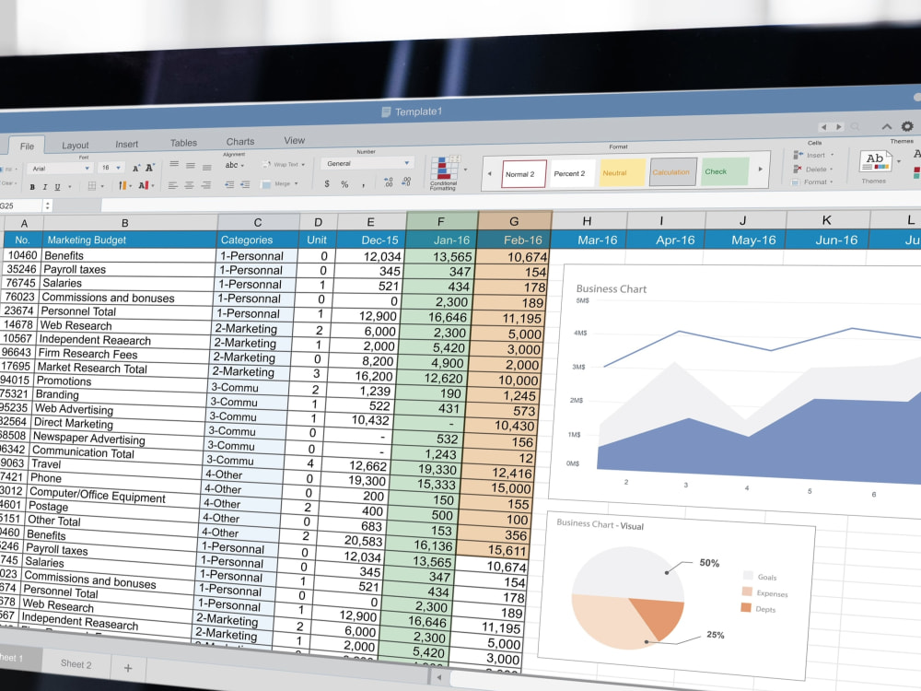Switch to the Charts tab
The width and height of the screenshot is (921, 691).
coord(240,142)
